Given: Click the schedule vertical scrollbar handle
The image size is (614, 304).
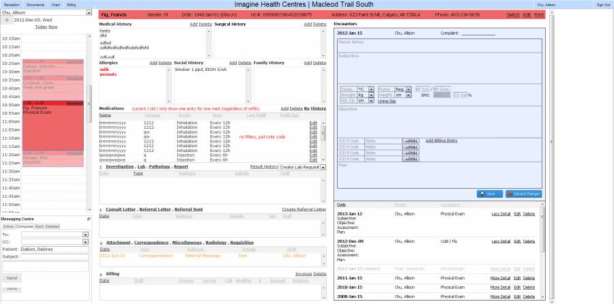Looking at the screenshot, I should coord(89,104).
